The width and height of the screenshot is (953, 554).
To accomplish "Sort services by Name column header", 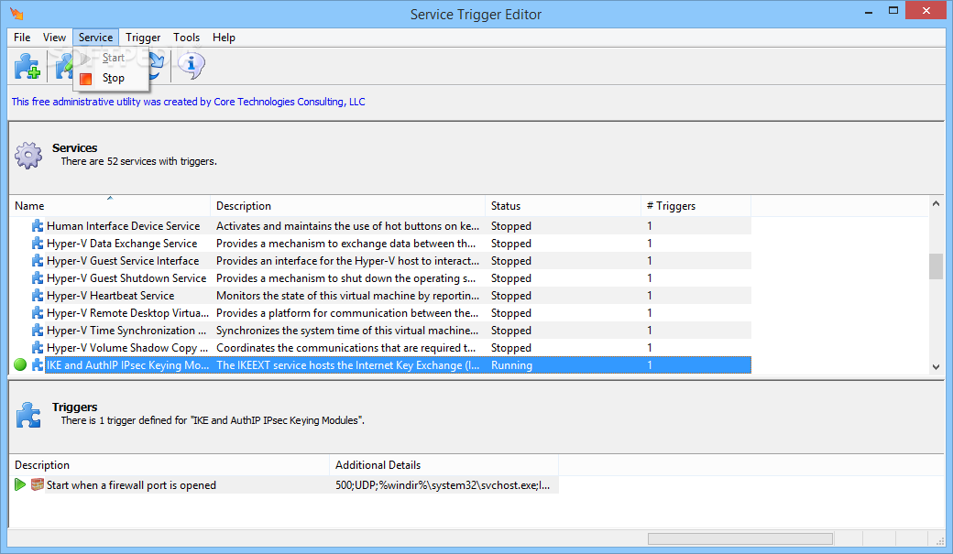I will (x=109, y=206).
